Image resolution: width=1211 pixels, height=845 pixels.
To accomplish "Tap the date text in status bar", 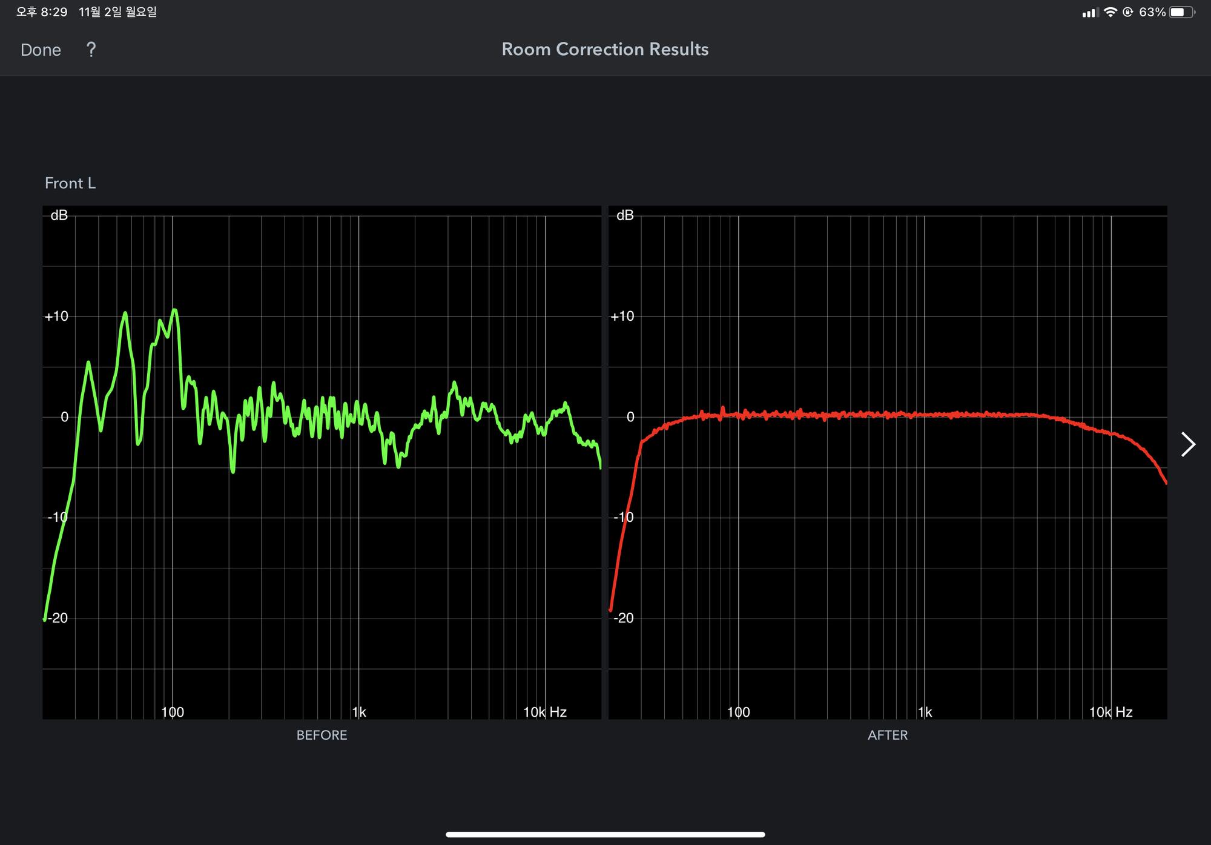I will (117, 12).
